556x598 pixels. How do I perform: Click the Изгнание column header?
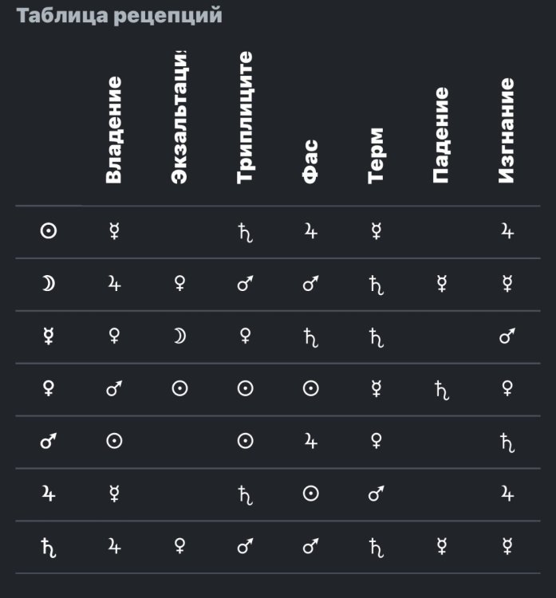507,131
